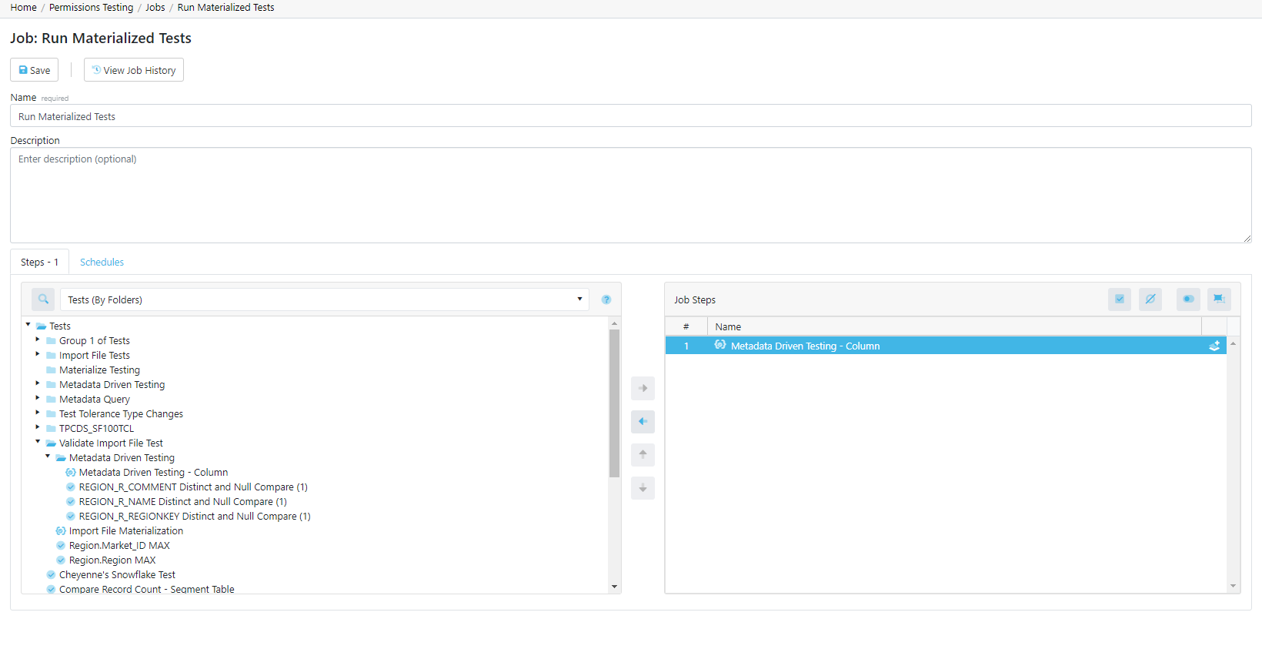Click the toggle-shaped icon in Job Steps header
1262x659 pixels.
click(x=1188, y=299)
